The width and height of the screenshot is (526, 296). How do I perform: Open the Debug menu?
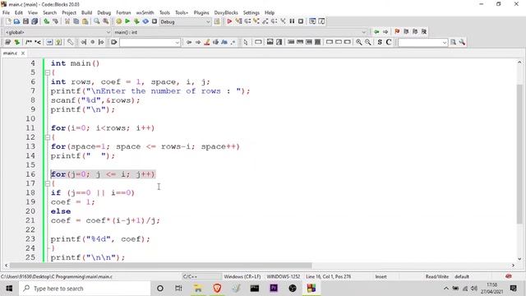click(x=104, y=13)
